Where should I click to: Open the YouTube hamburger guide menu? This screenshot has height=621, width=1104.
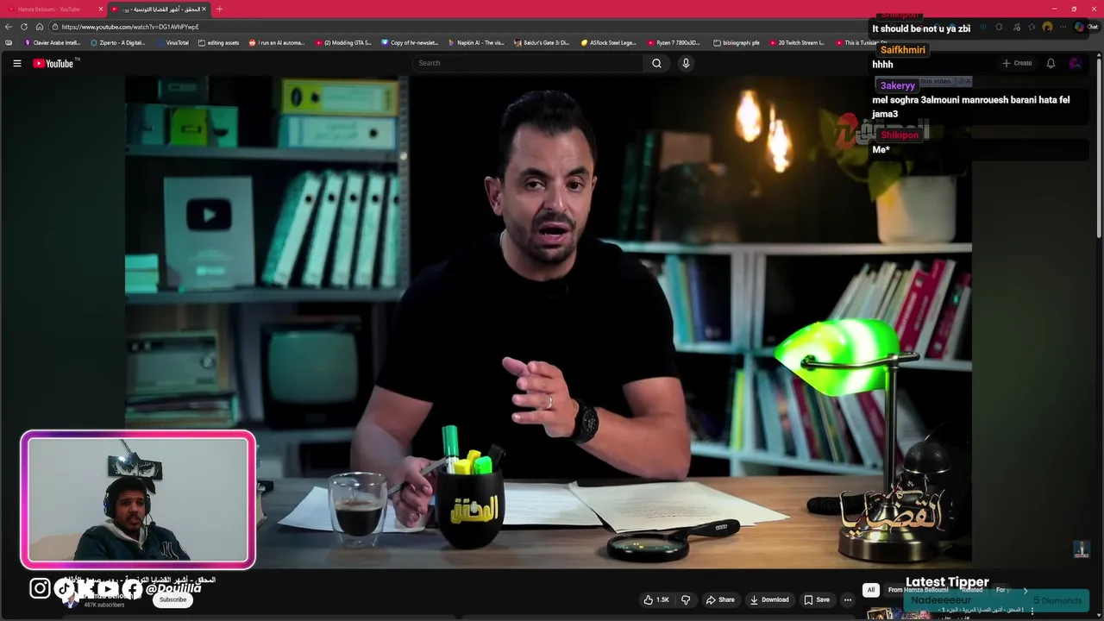[16, 63]
